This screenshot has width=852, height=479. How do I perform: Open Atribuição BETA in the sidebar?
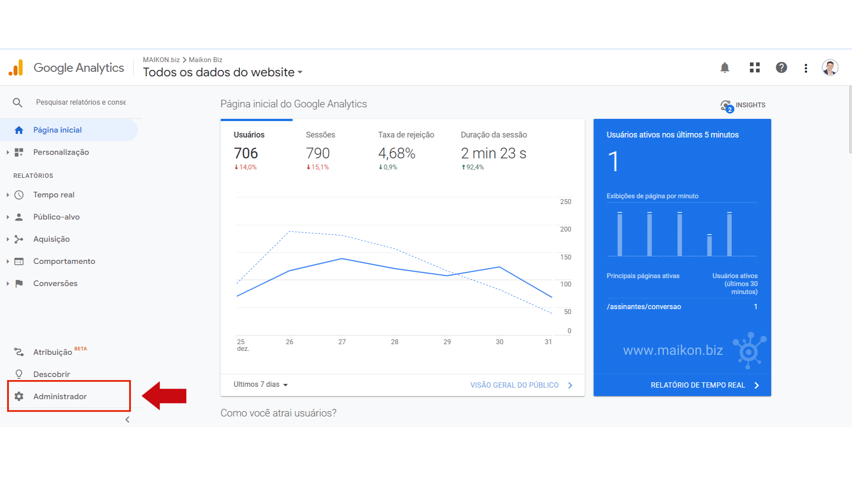[69, 352]
